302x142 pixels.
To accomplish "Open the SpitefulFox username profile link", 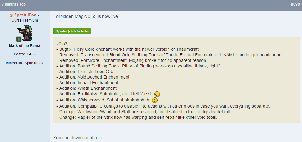I will coord(25,15).
